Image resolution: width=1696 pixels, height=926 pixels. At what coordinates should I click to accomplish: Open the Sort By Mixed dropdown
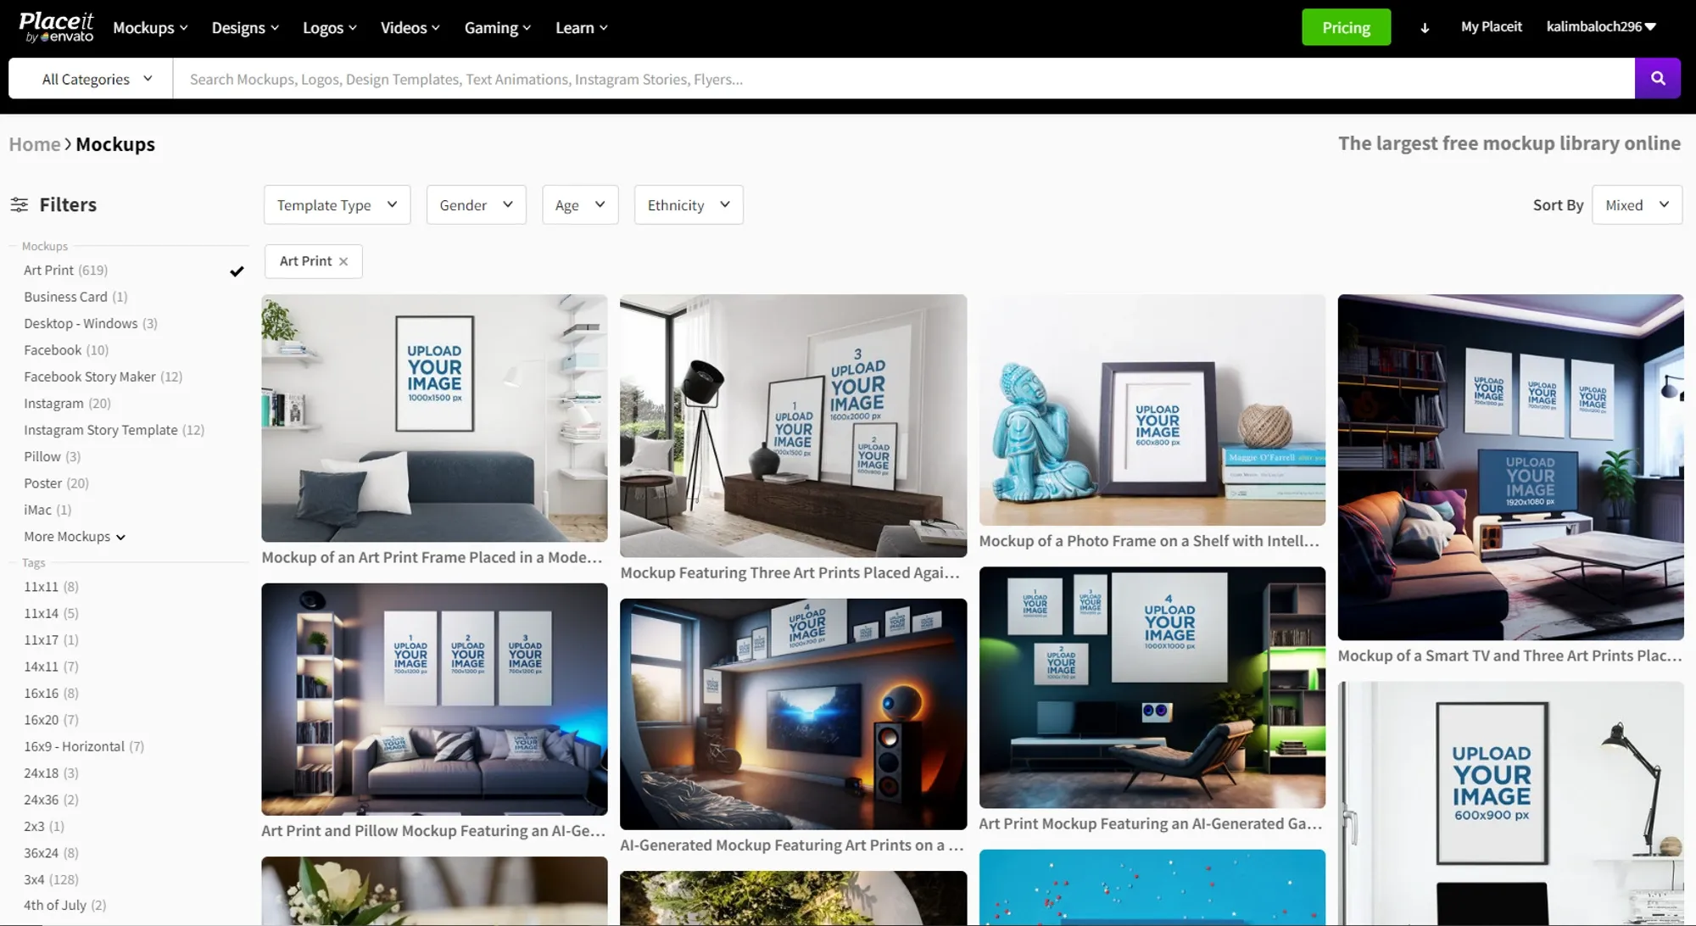tap(1637, 205)
